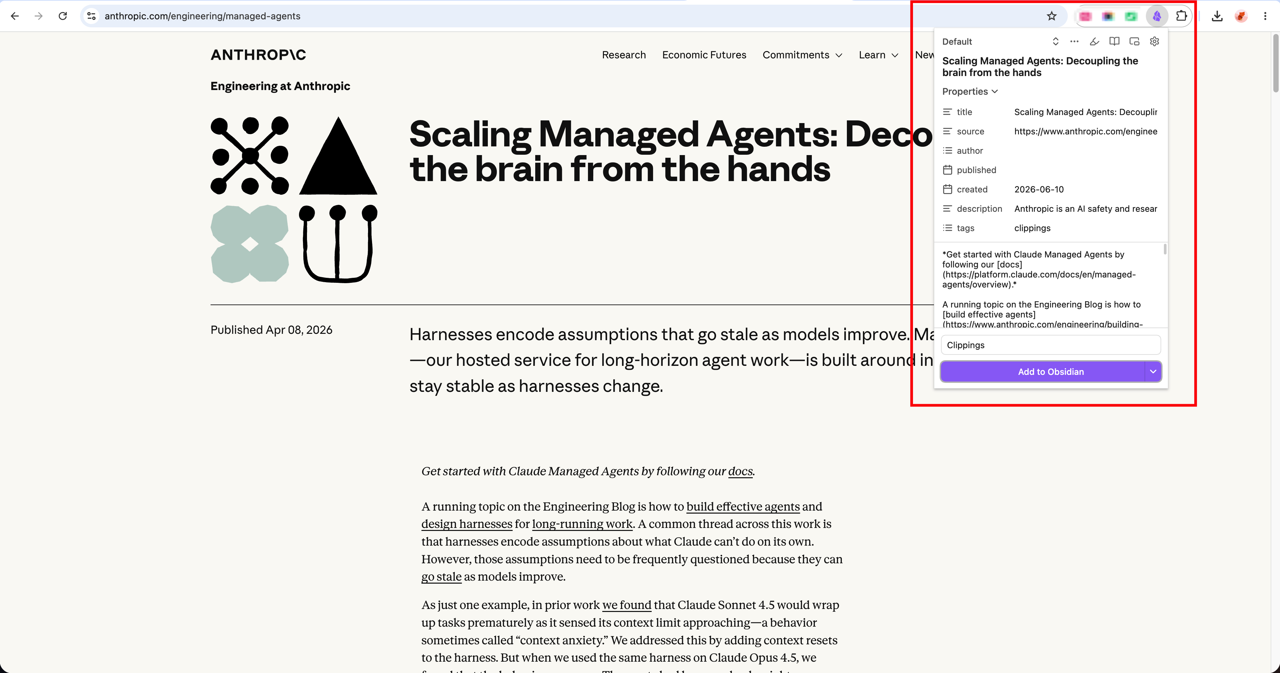1280x673 pixels.
Task: Click the article hero illustration
Action: tap(294, 200)
